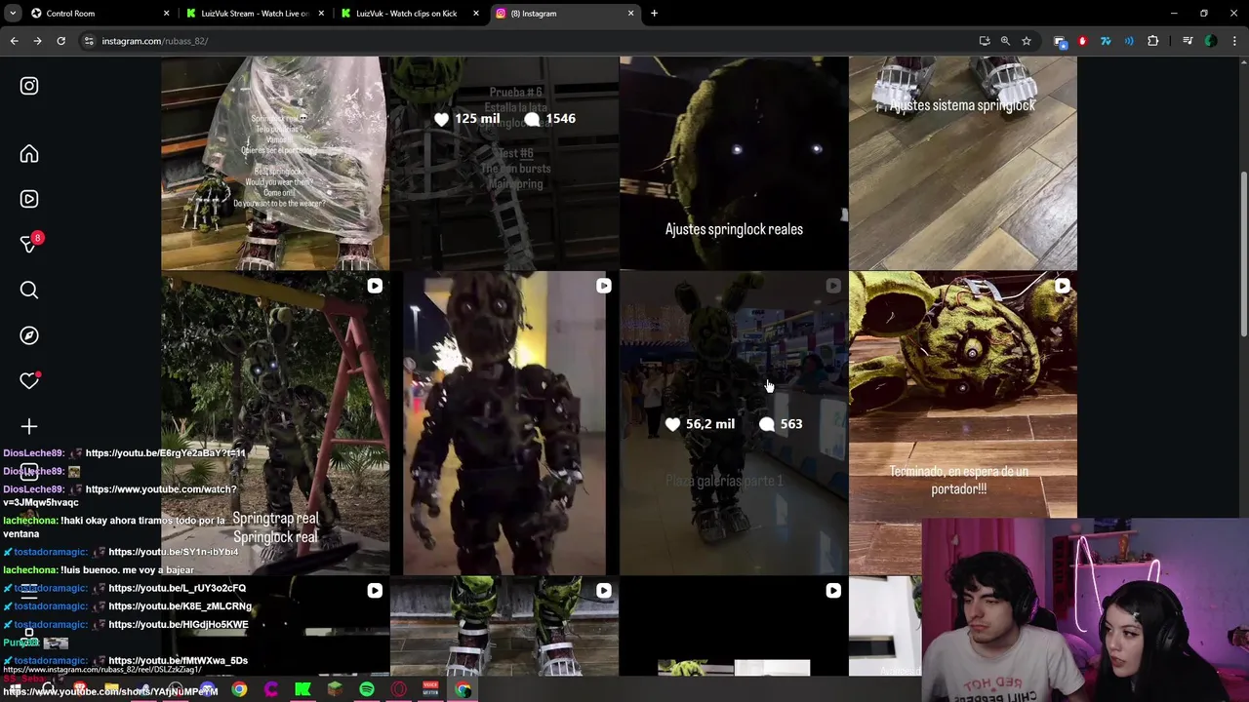Expand Chrome tab search dropdown arrow
Viewport: 1249px width, 702px height.
pyautogui.click(x=13, y=14)
